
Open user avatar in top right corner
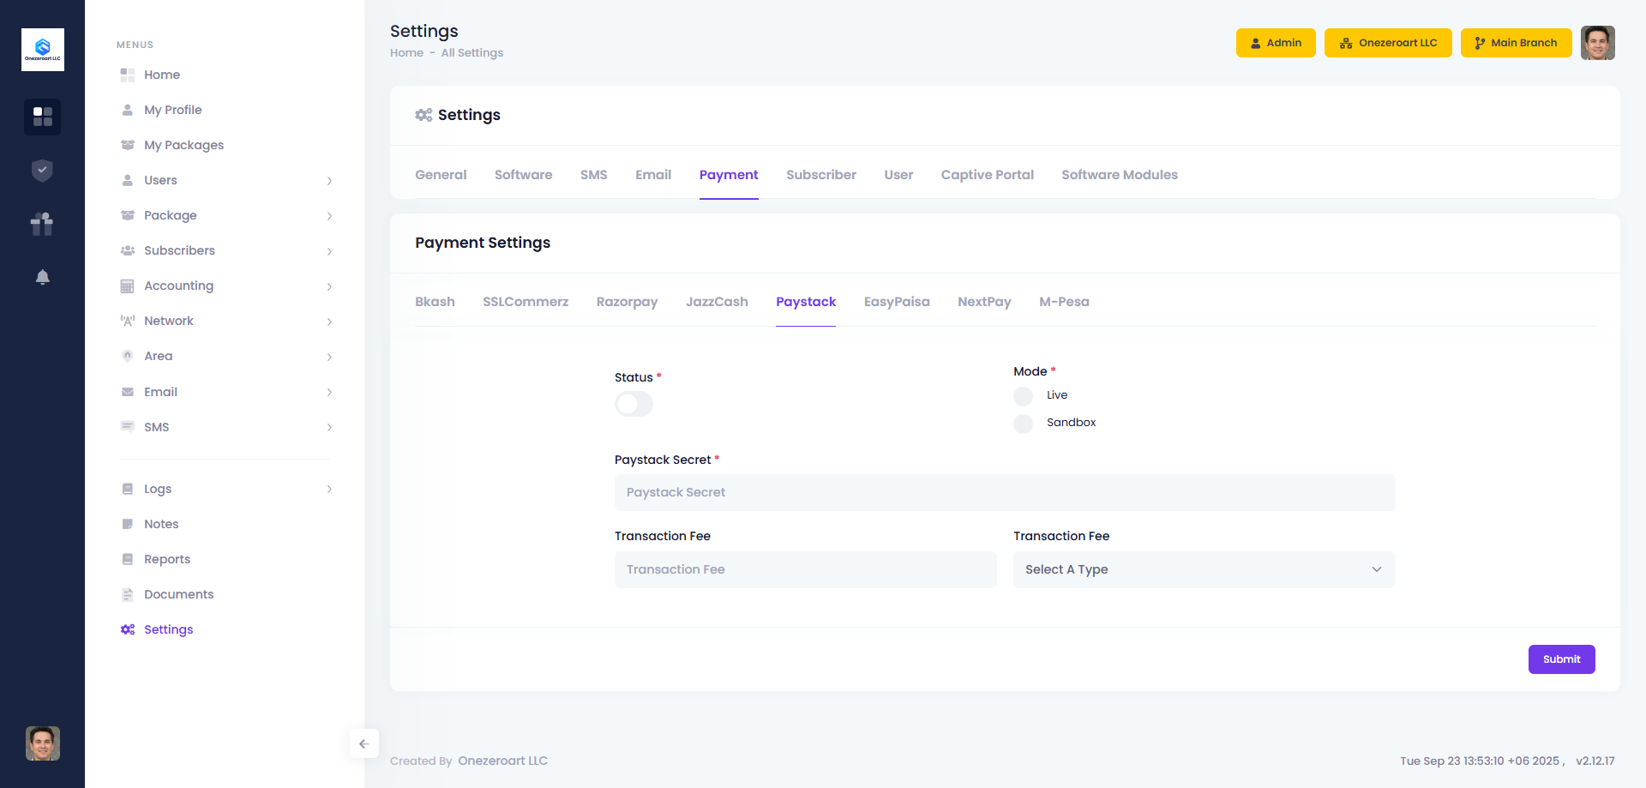tap(1597, 43)
